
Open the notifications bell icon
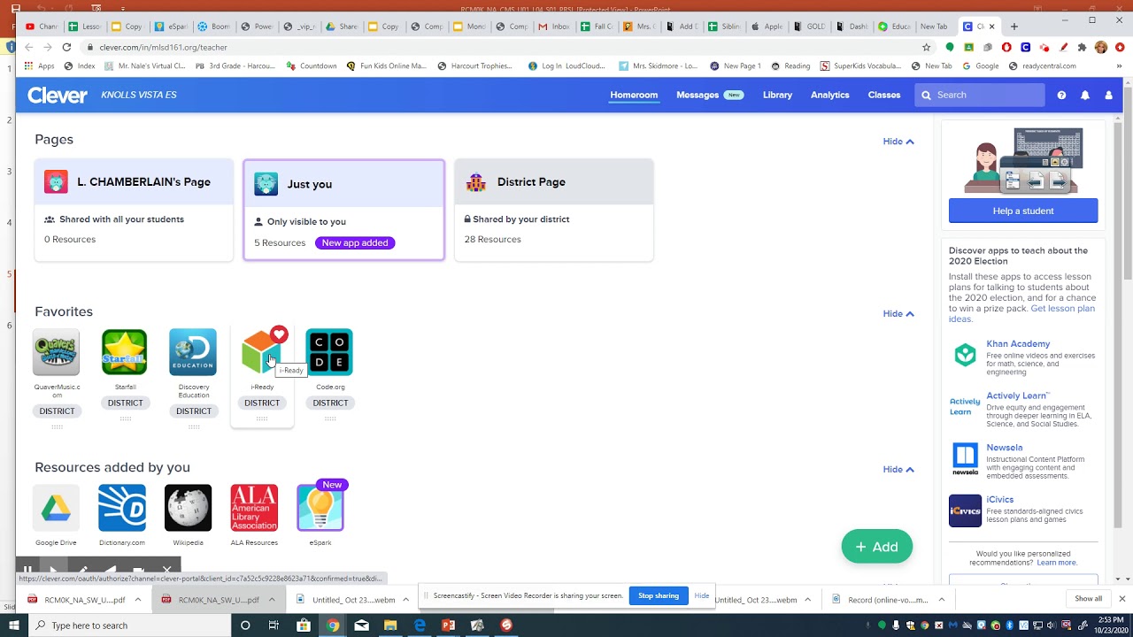[x=1085, y=96]
